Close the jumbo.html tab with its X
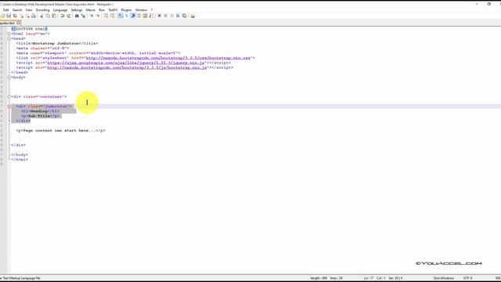 [18, 23]
